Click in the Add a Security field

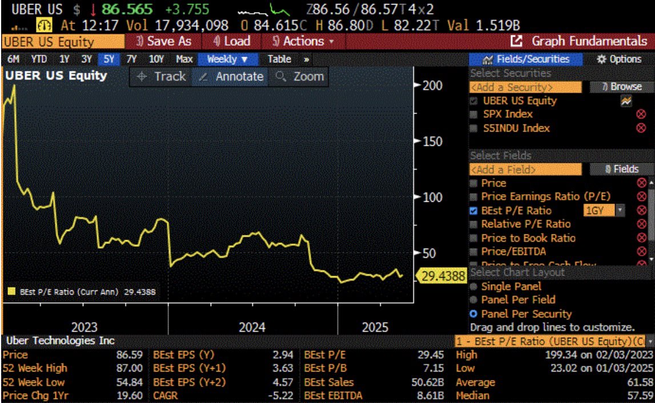pos(525,87)
